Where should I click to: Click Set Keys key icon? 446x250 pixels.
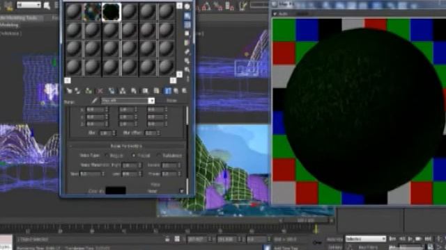coord(317,242)
